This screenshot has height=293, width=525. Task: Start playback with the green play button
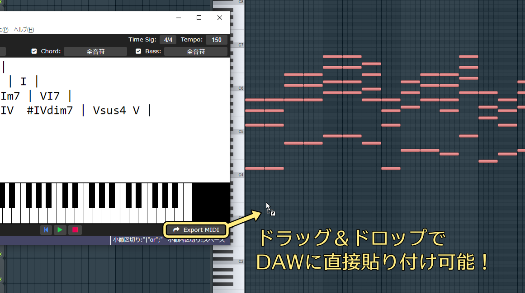[60, 229]
